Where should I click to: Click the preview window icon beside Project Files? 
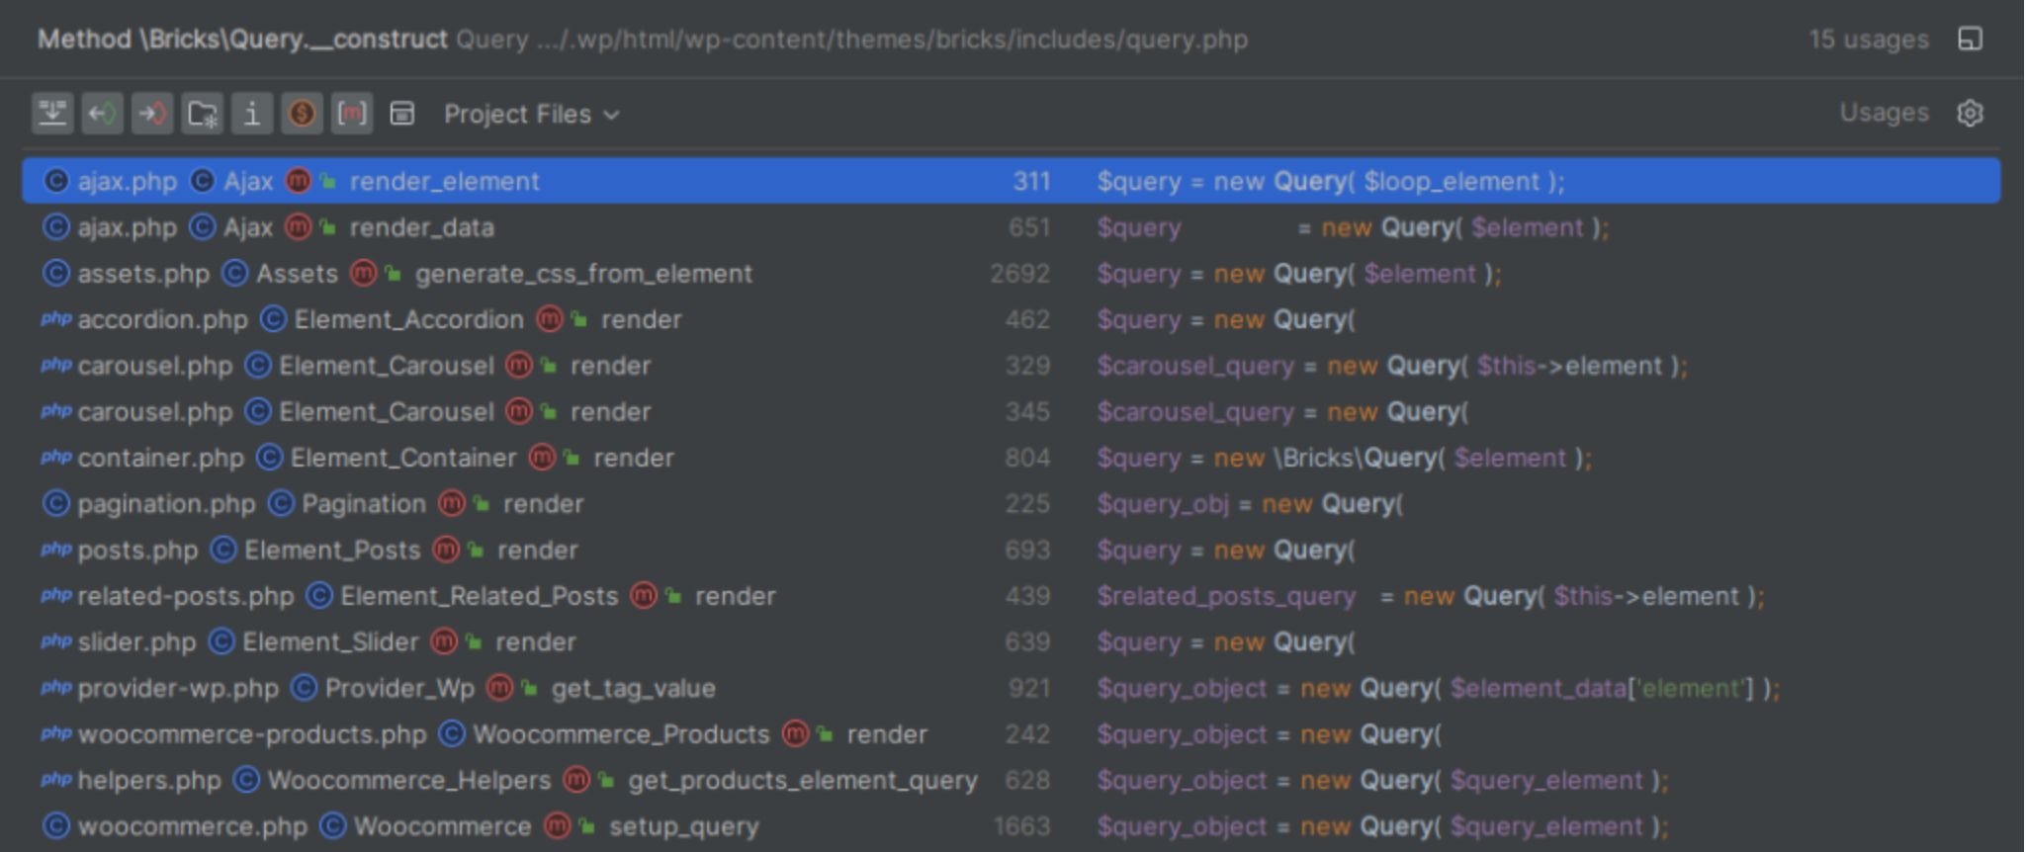coord(402,115)
